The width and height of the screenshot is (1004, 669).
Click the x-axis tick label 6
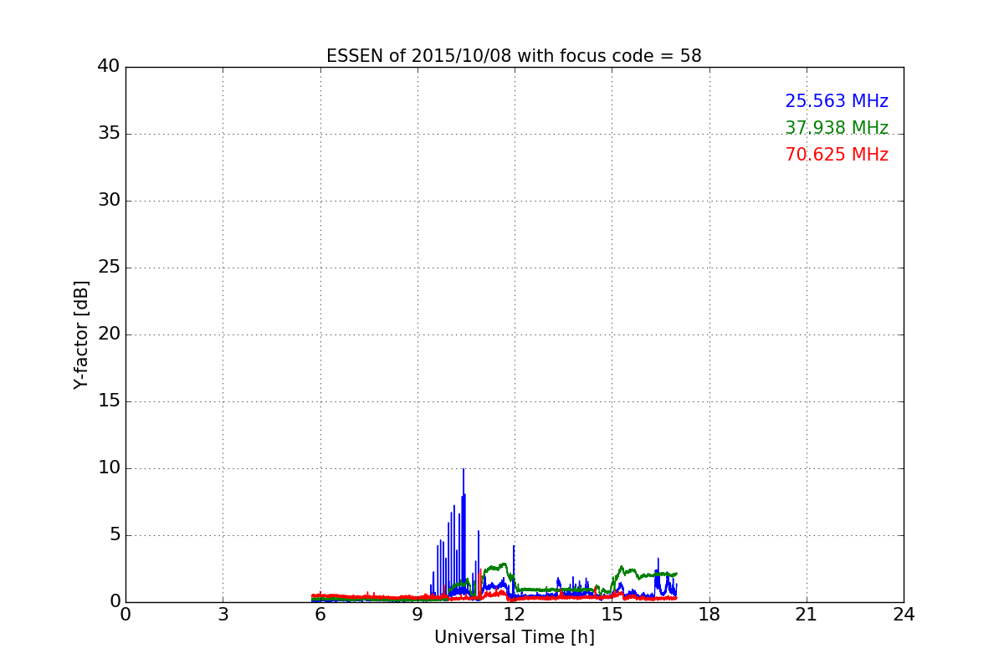[x=320, y=615]
